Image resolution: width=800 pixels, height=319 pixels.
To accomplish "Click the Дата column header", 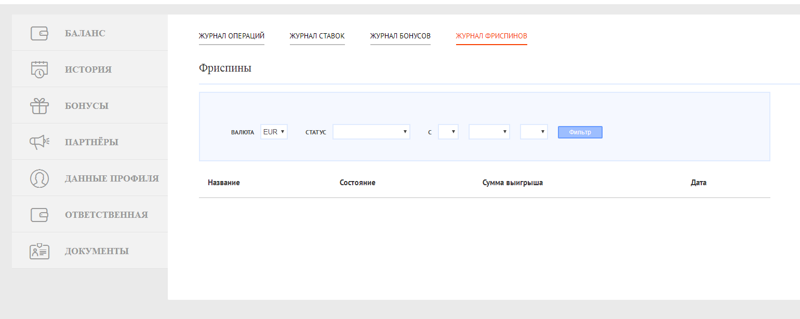I will (698, 183).
